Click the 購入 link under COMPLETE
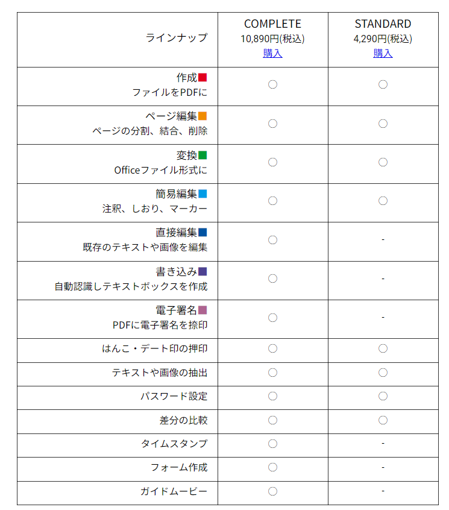This screenshot has width=449, height=510. pyautogui.click(x=272, y=53)
